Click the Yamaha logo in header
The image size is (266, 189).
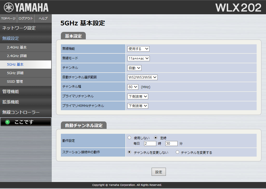coord(26,8)
